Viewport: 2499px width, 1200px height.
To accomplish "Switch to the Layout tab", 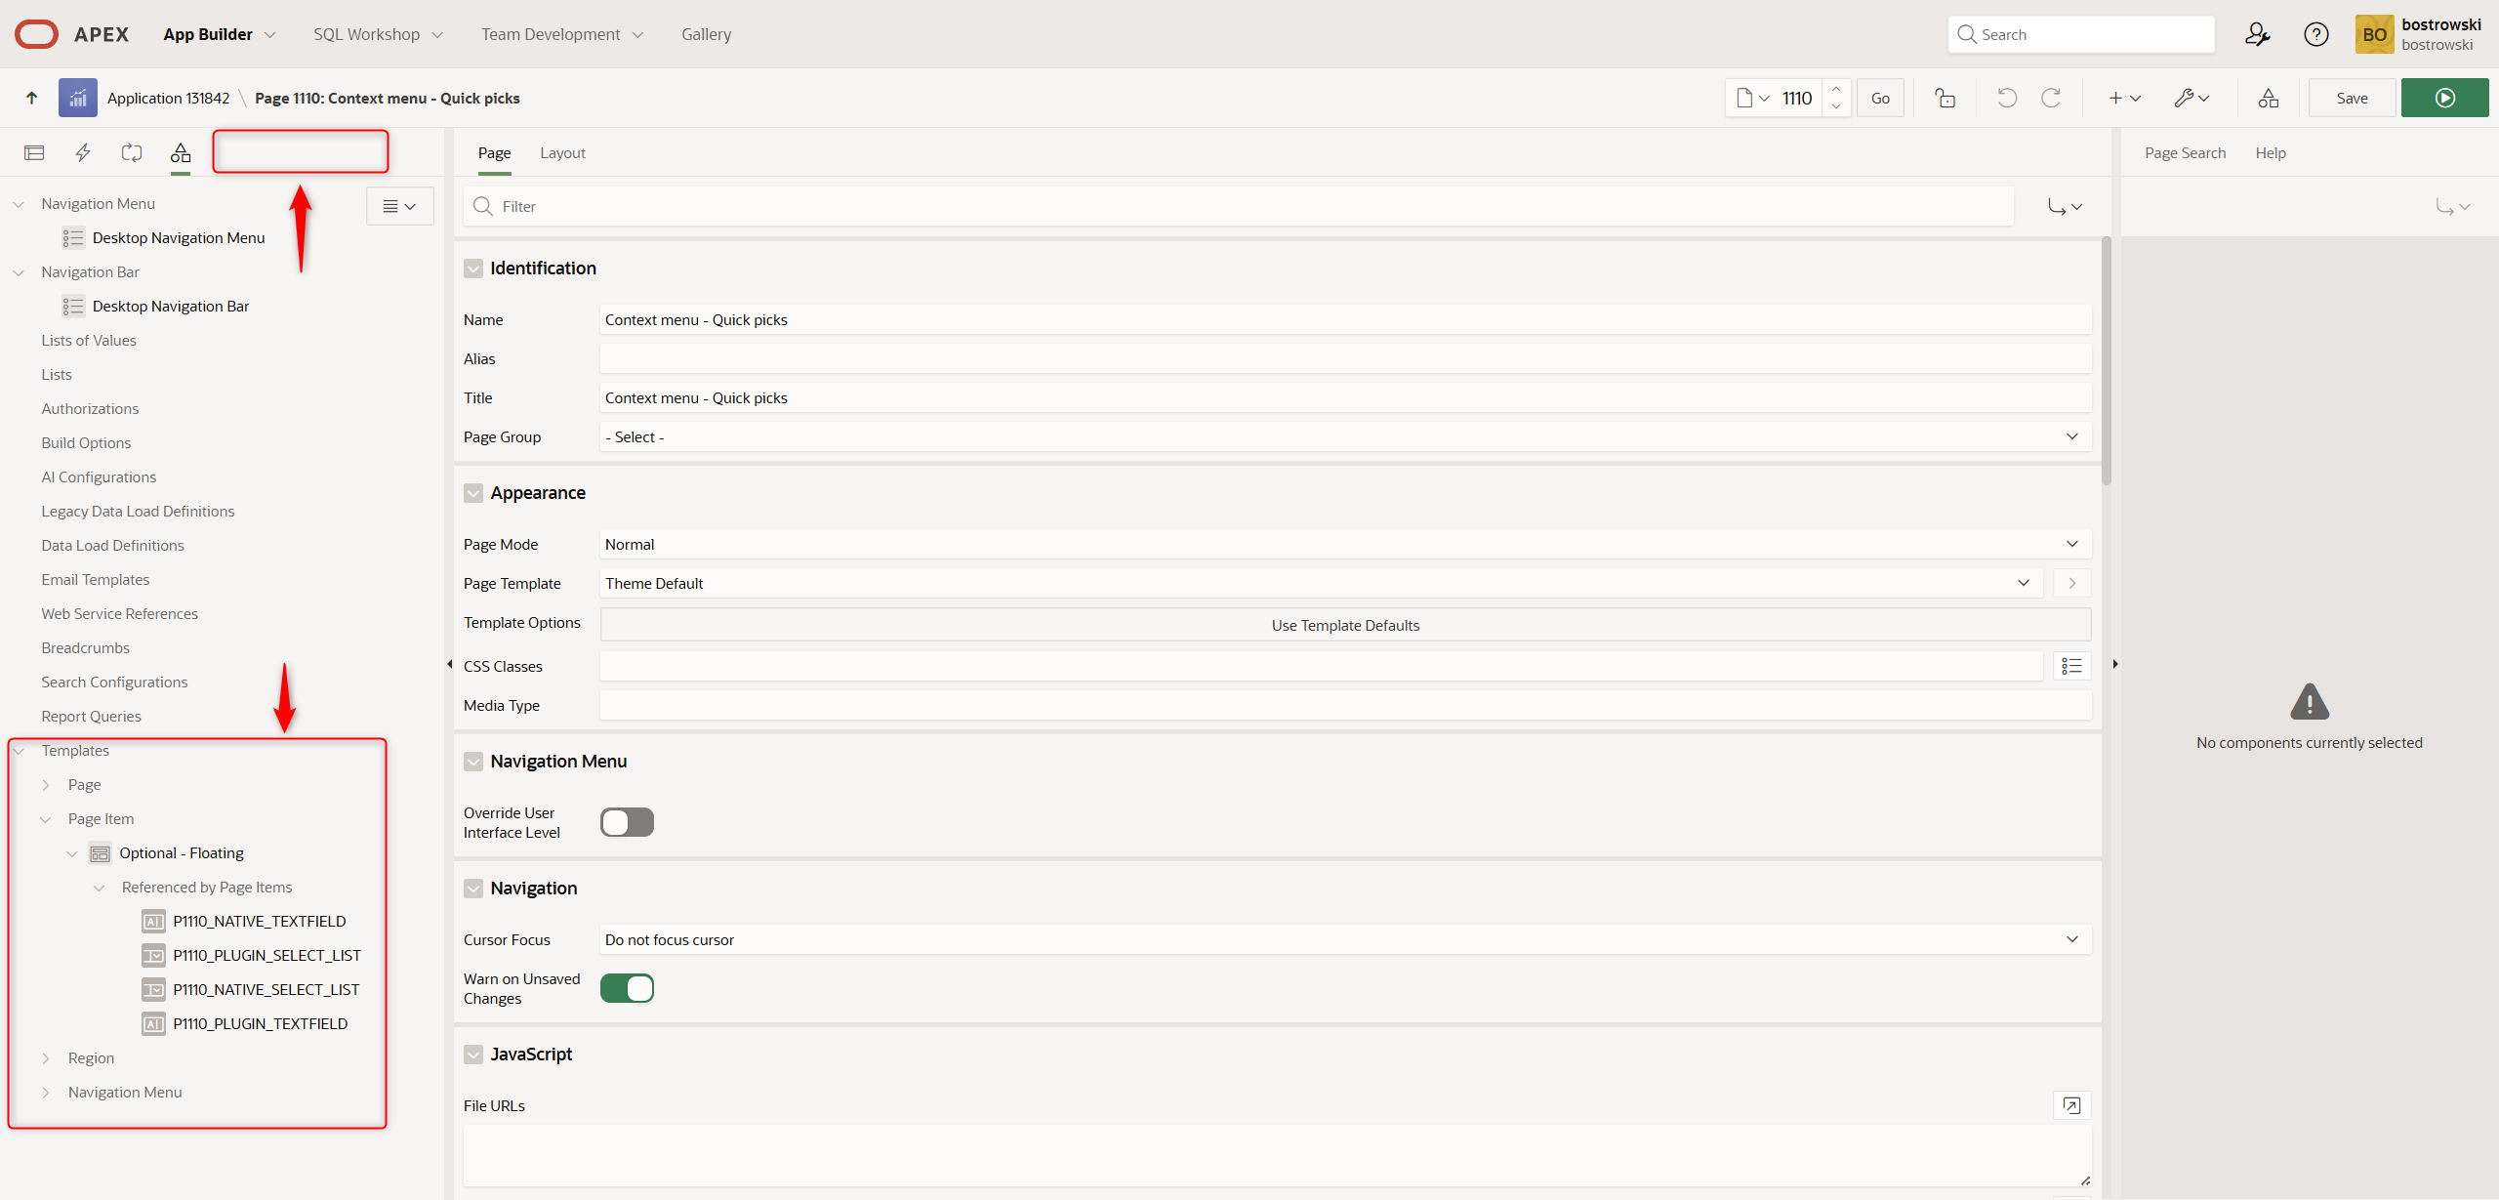I will pos(562,152).
